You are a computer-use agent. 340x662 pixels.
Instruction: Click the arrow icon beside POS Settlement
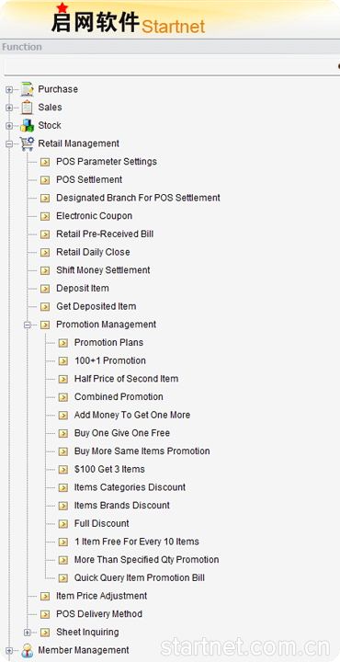45,180
